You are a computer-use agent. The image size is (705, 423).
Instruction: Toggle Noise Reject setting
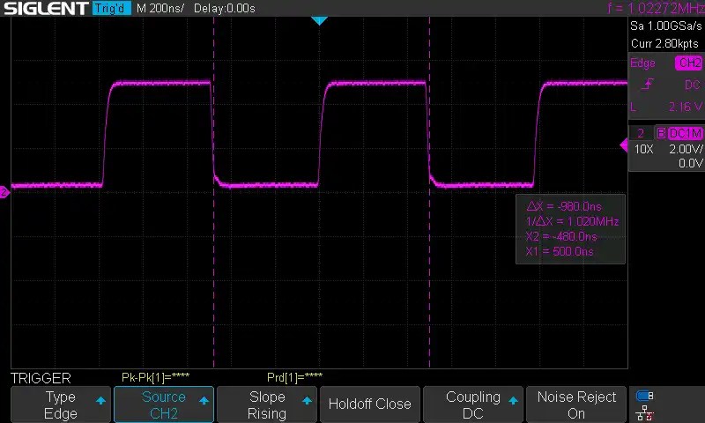(576, 404)
